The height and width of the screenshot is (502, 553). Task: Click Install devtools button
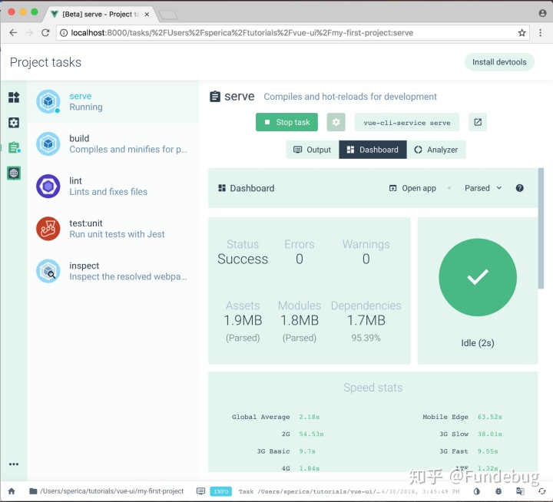point(499,62)
